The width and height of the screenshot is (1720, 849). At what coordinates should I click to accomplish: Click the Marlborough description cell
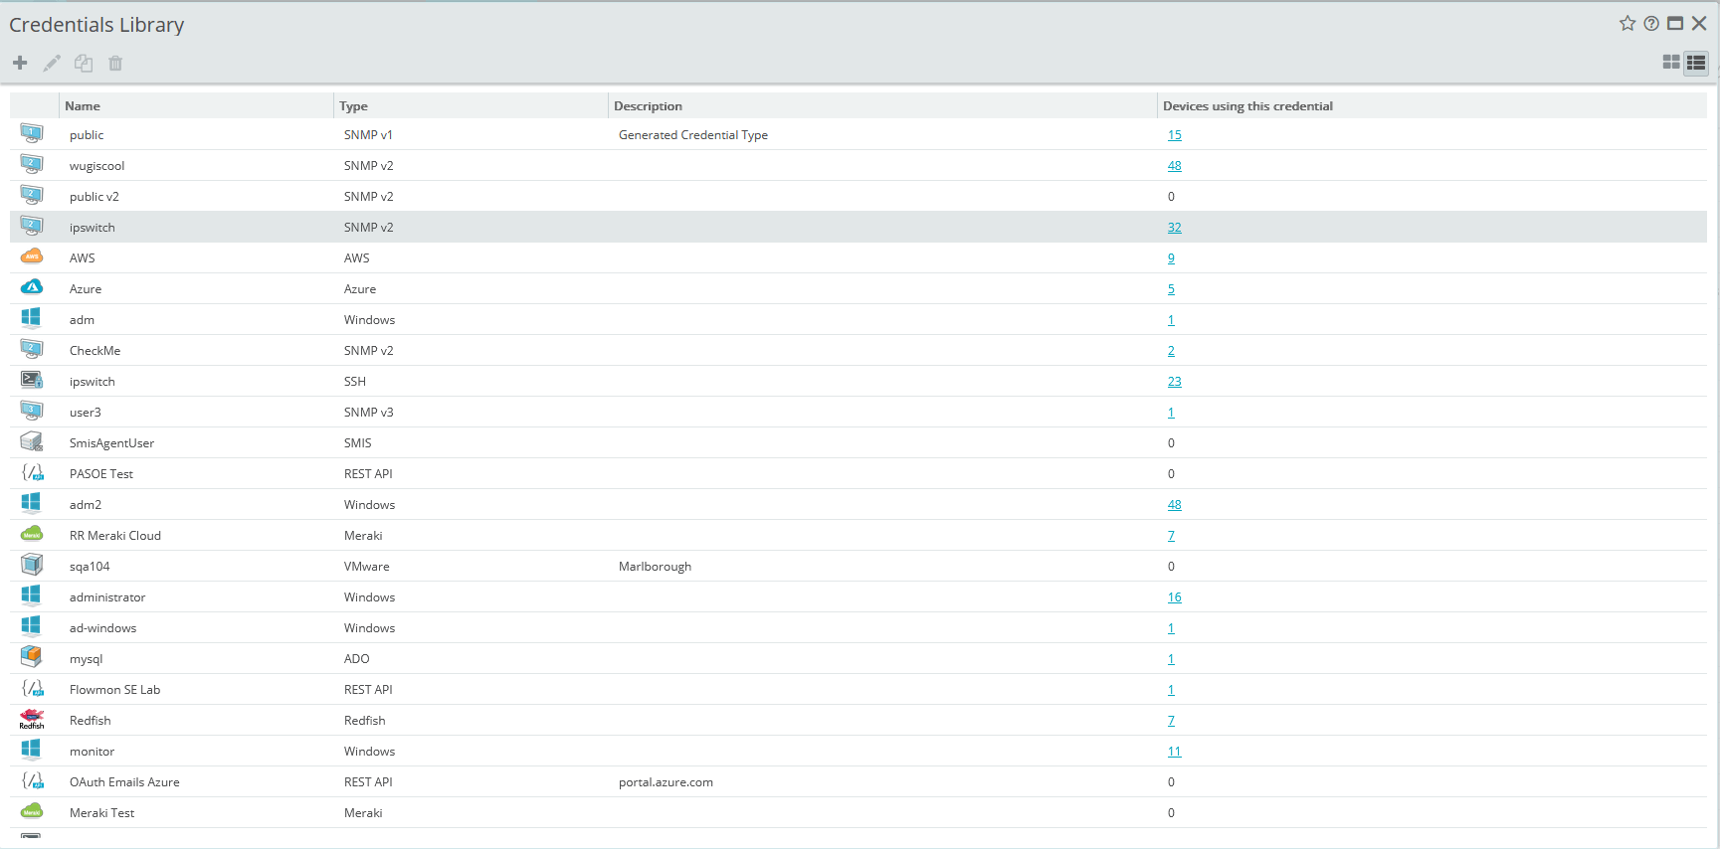655,567
